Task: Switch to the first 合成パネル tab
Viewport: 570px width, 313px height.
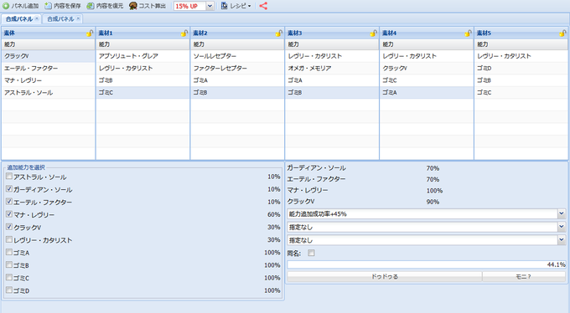Action: coord(19,19)
